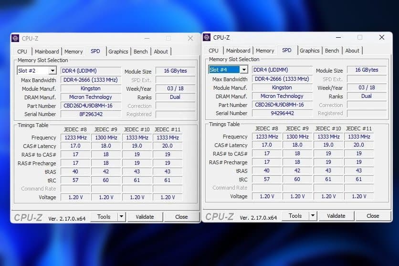Expand the Slot #2 dropdown arrow
The width and height of the screenshot is (399, 266).
pyautogui.click(x=52, y=71)
